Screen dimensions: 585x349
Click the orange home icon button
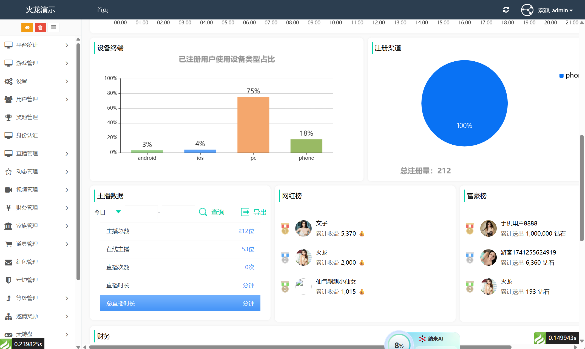tap(27, 27)
